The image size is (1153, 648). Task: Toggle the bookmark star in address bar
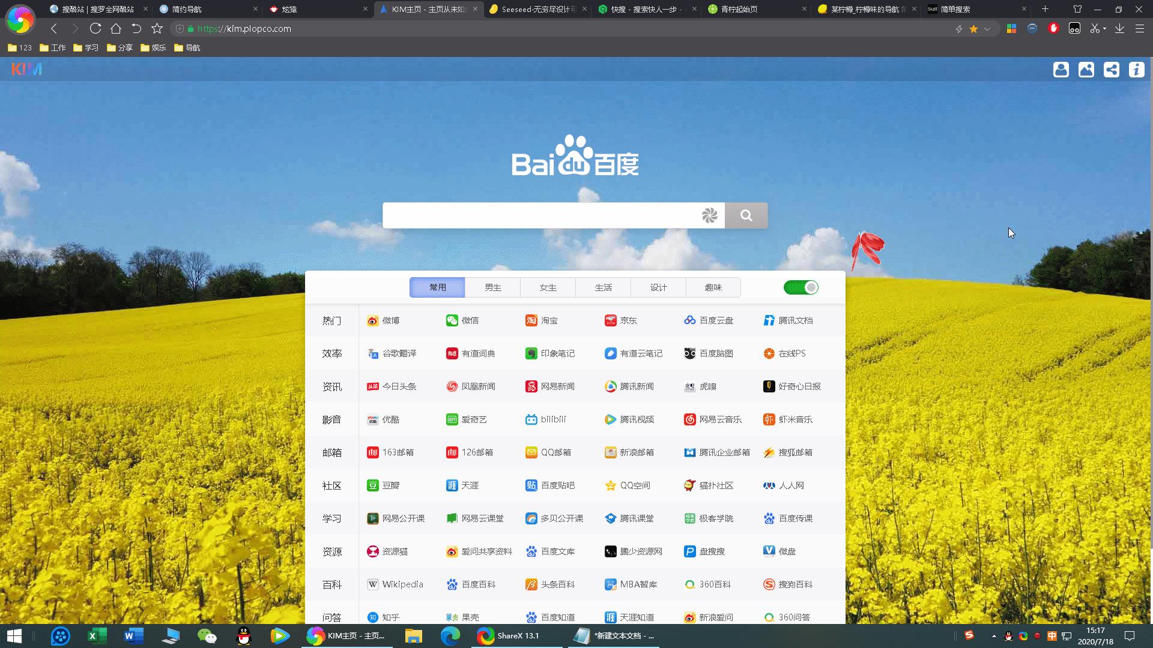tap(973, 29)
